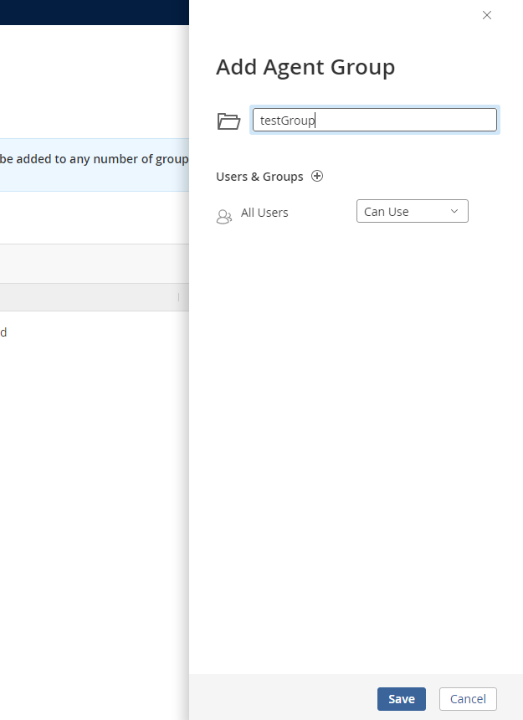The height and width of the screenshot is (720, 523).
Task: Close the Add Agent Group panel
Action: coord(487,15)
